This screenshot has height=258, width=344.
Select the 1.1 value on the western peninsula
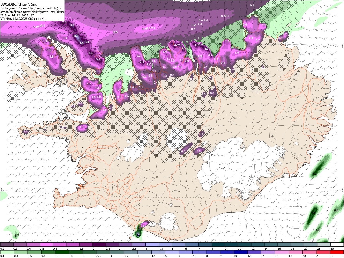click(x=82, y=127)
